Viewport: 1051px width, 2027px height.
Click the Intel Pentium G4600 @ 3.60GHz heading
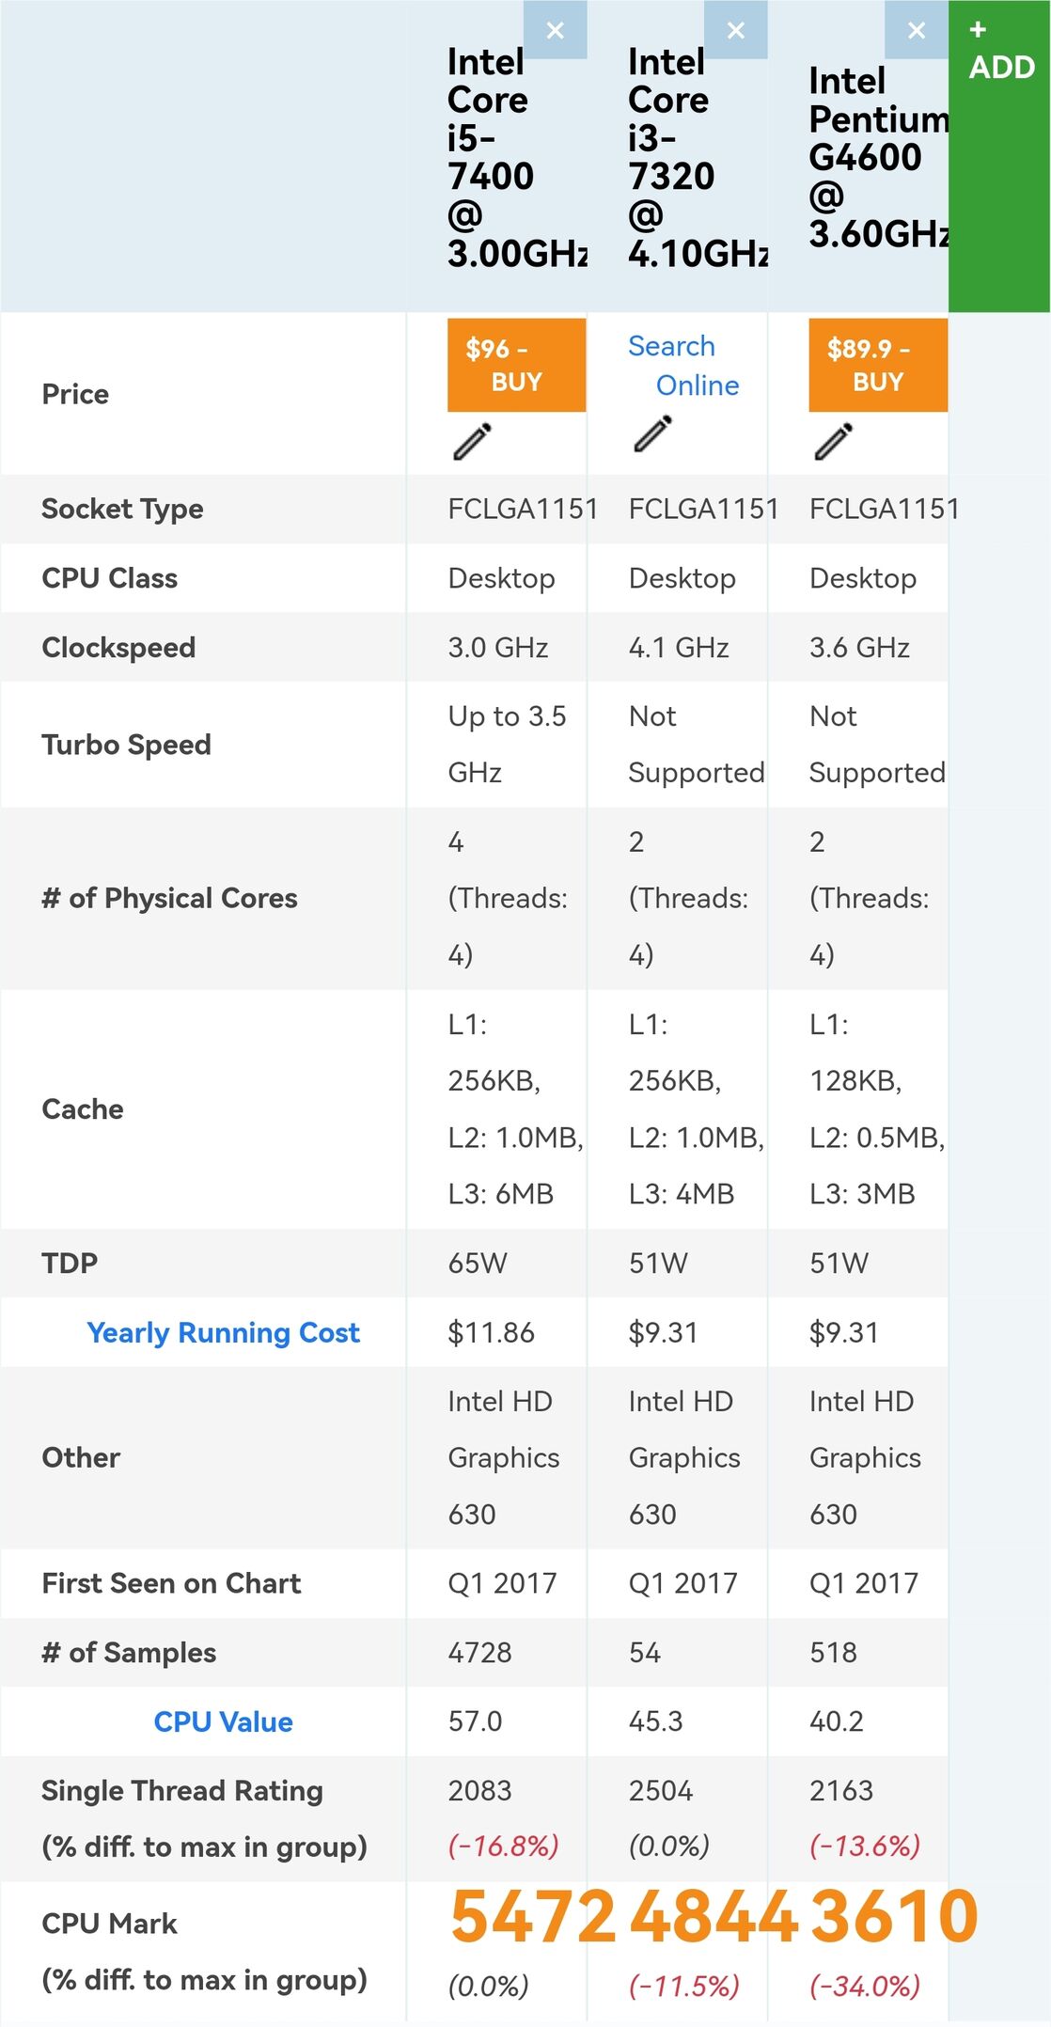(878, 157)
